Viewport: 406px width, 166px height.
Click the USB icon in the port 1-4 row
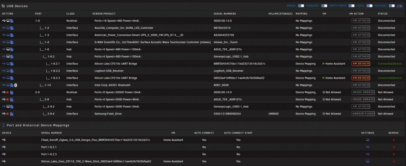click(4, 42)
